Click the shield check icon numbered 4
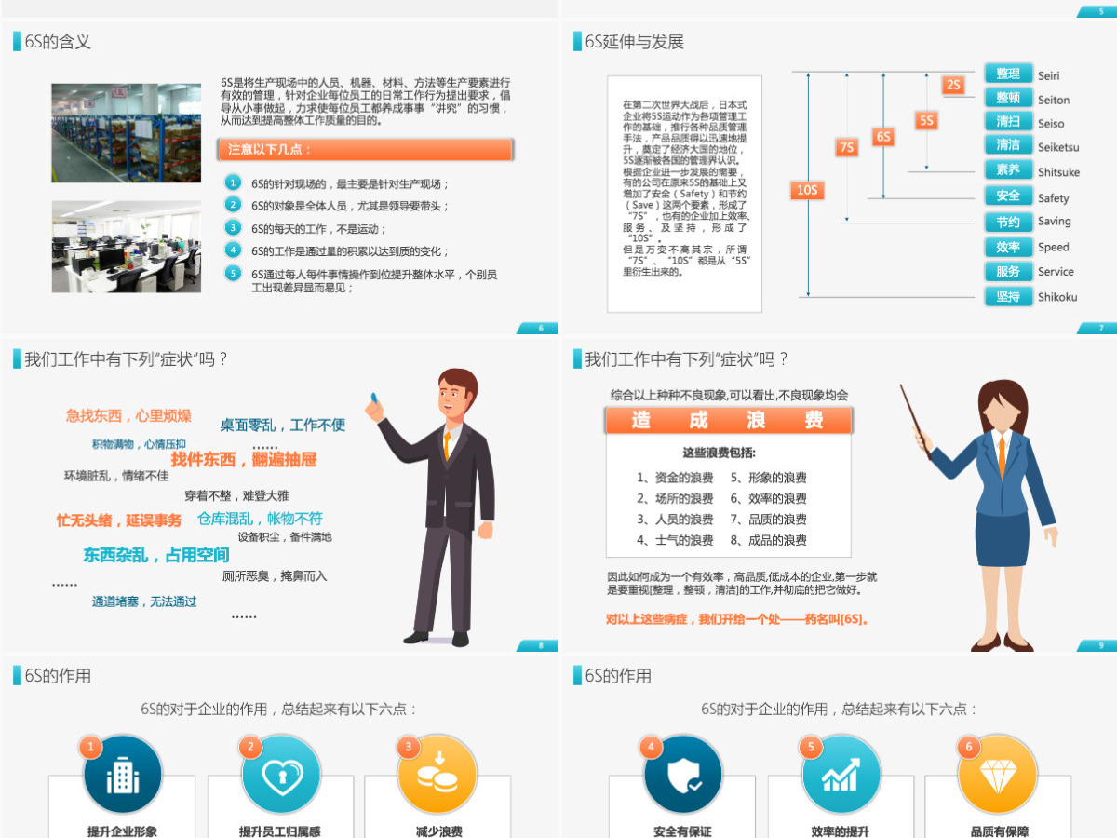1117x838 pixels. 682,775
